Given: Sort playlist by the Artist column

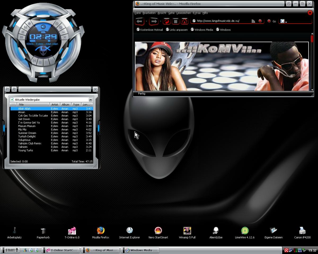Looking at the screenshot, I should [55, 105].
